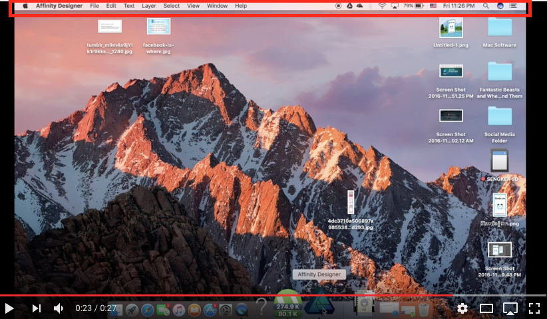547x319 pixels.
Task: Click the screen recording status icon
Action: (339, 6)
